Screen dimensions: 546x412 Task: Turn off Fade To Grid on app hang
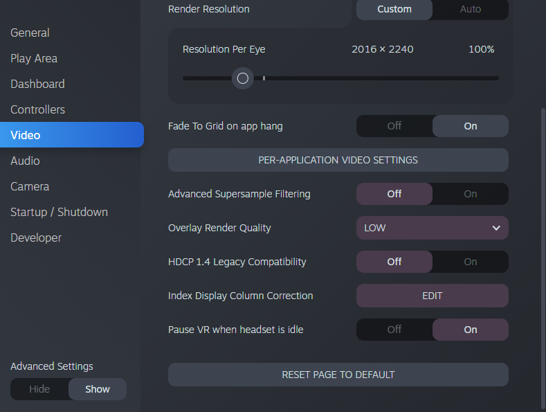(394, 126)
